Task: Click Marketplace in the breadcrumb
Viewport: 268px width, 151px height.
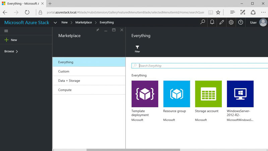Action: click(84, 22)
